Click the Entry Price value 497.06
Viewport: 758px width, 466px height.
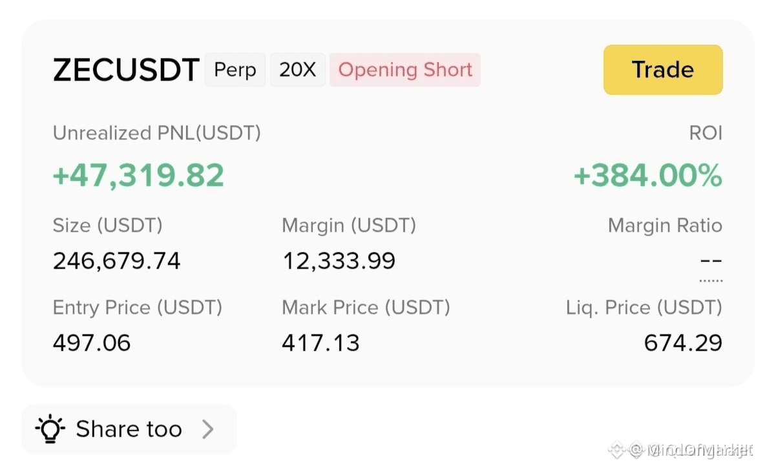pos(92,343)
